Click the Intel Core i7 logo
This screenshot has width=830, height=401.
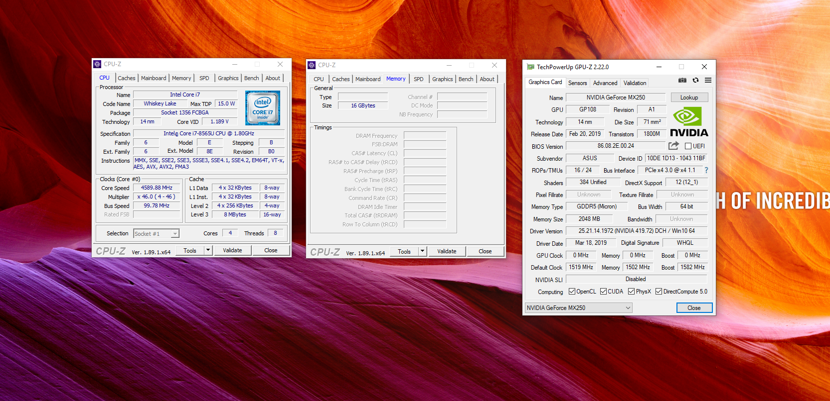click(263, 108)
